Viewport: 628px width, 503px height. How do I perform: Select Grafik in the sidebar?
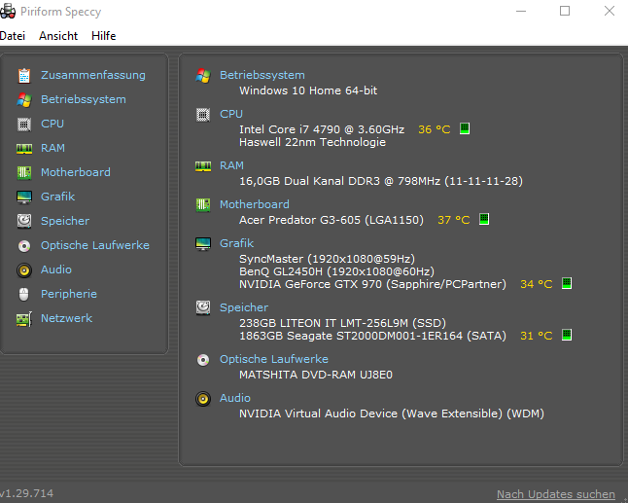(x=58, y=197)
